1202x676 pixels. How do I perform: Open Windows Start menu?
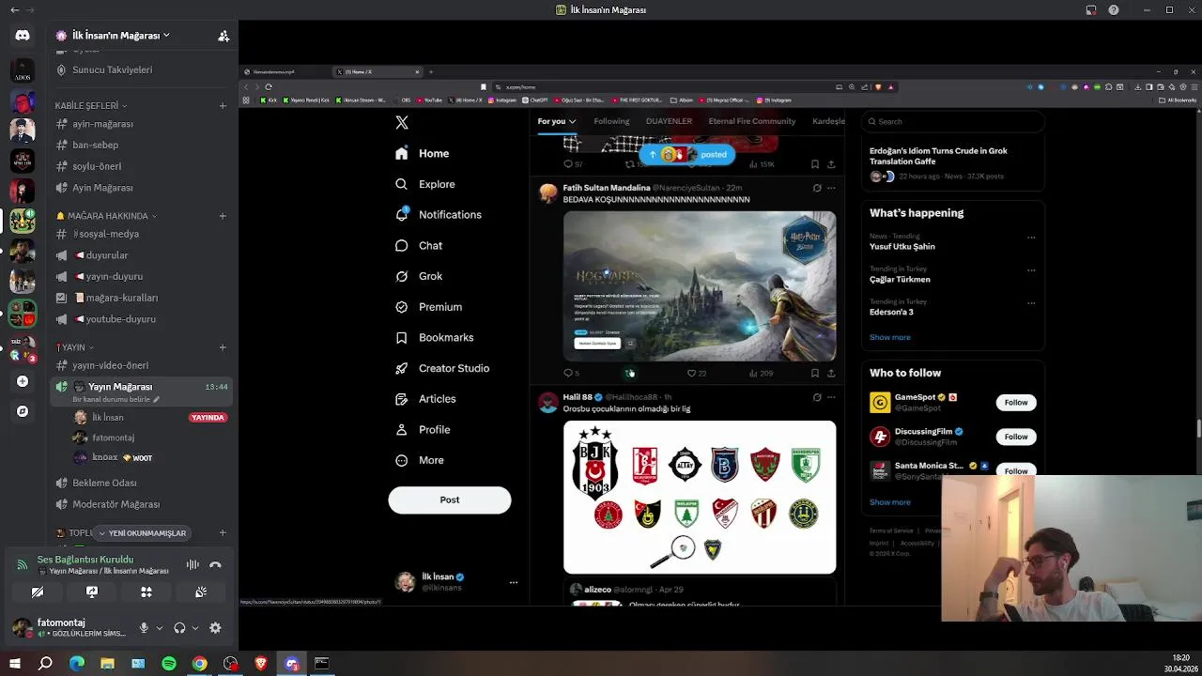14,664
